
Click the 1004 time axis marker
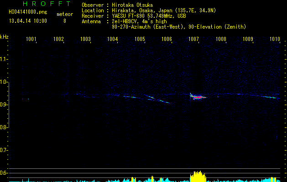pyautogui.click(x=112, y=39)
